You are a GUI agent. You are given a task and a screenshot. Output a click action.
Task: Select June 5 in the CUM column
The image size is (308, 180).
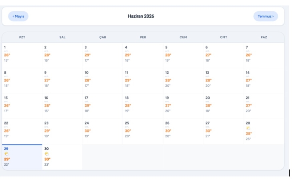[x=183, y=56]
